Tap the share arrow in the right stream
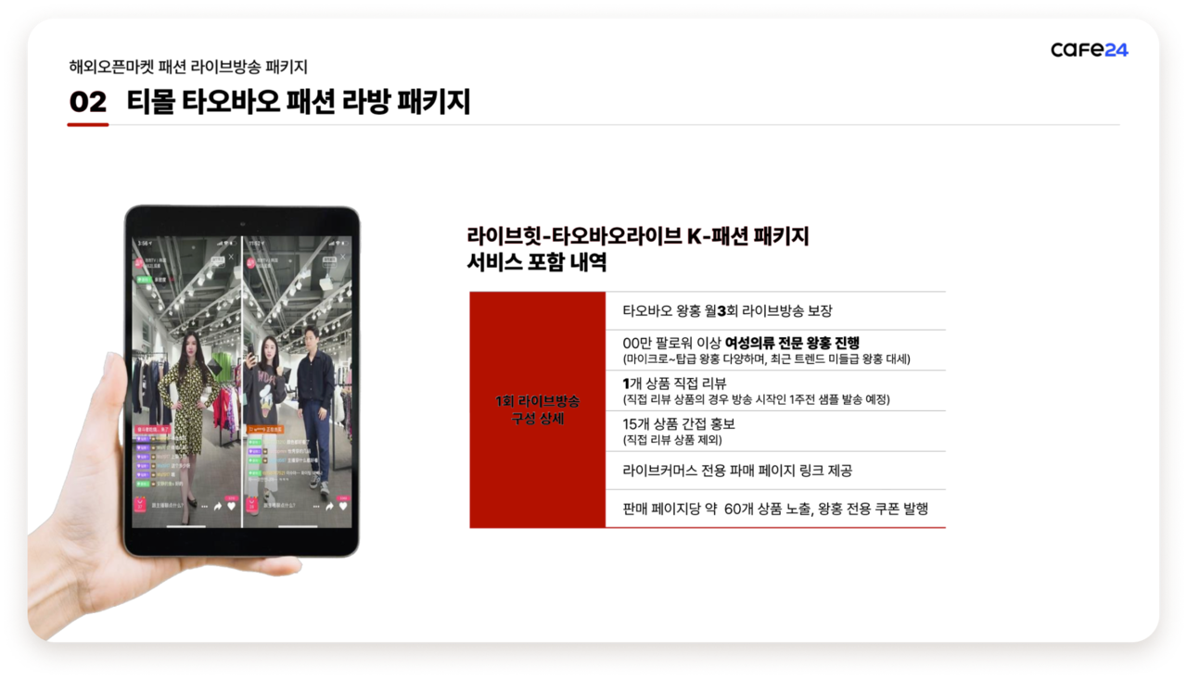This screenshot has height=679, width=1187. (328, 507)
